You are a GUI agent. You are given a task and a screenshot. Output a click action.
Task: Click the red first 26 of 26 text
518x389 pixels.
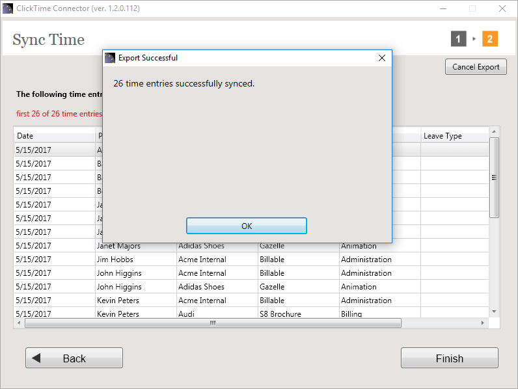[x=59, y=114]
